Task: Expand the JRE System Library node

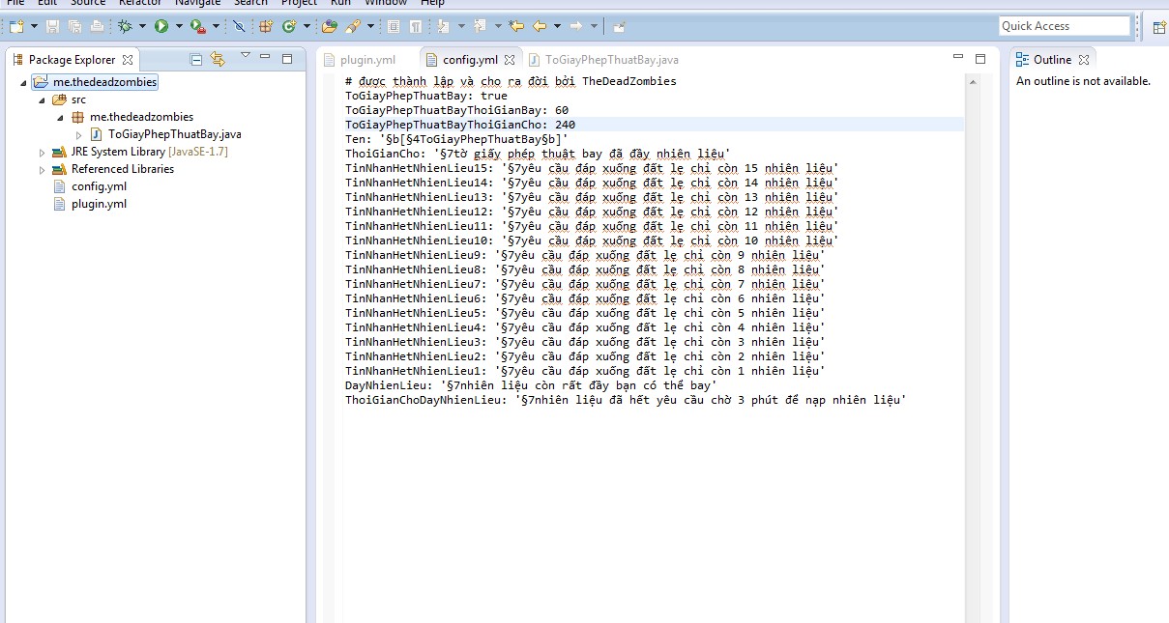Action: tap(42, 153)
